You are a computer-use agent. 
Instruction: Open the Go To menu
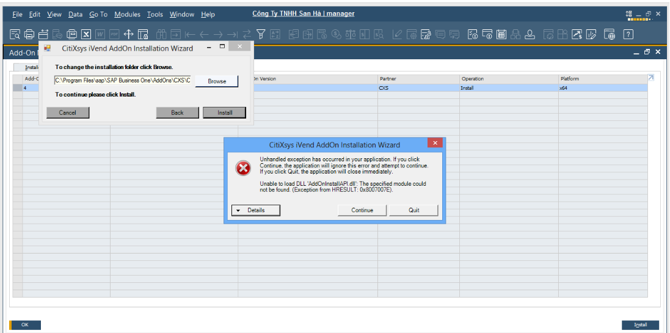click(98, 14)
